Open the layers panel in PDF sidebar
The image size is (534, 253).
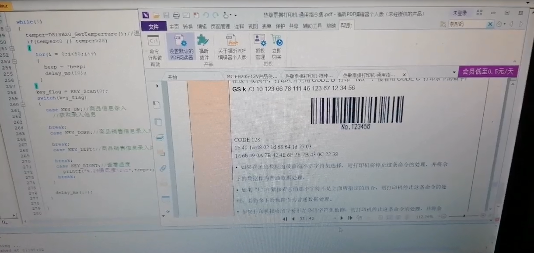coord(160,137)
